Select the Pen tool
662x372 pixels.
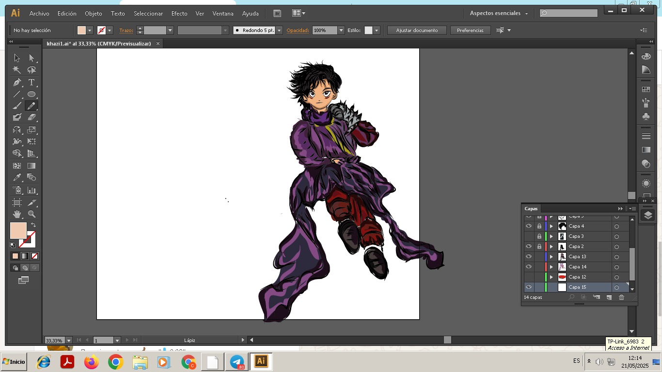[x=17, y=82]
